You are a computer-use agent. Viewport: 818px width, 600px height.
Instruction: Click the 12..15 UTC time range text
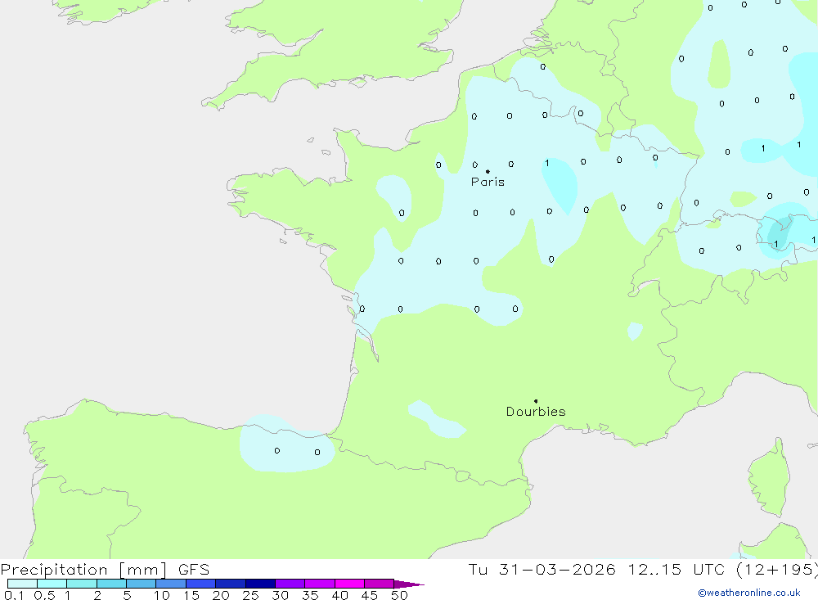pyautogui.click(x=676, y=569)
